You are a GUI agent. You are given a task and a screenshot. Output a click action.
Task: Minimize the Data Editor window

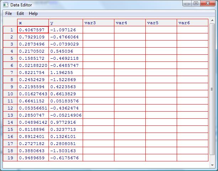[187, 3]
